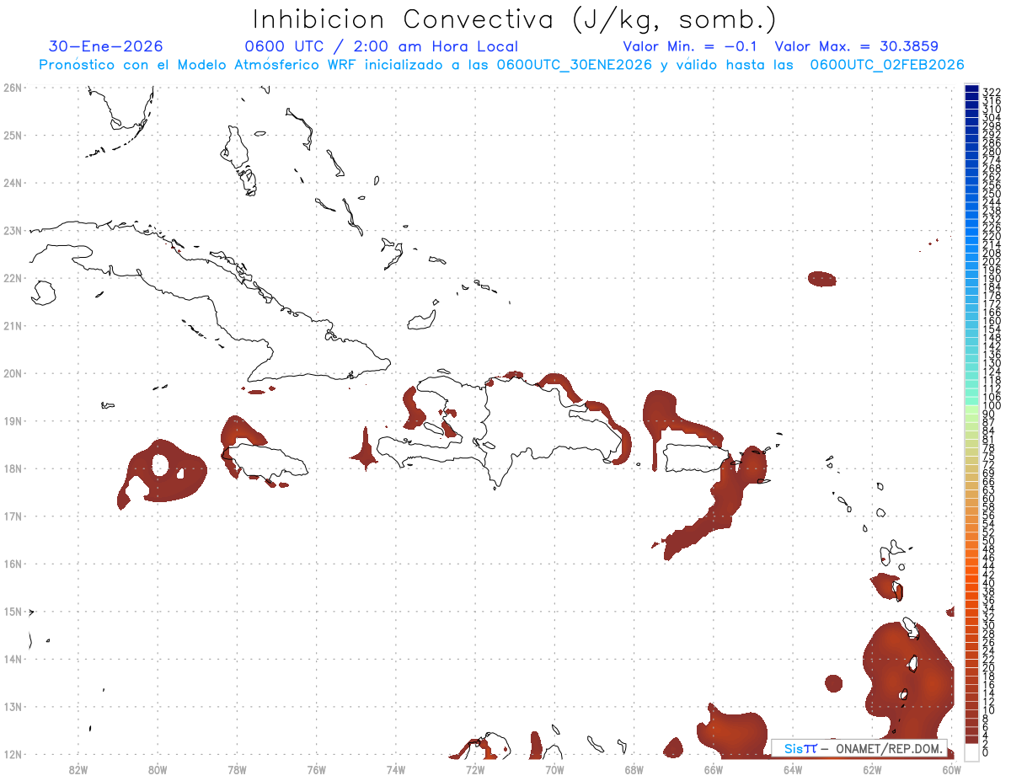Screen dimensions: 1011x781
Task: Click the 64W longitude label
Action: pyautogui.click(x=793, y=769)
